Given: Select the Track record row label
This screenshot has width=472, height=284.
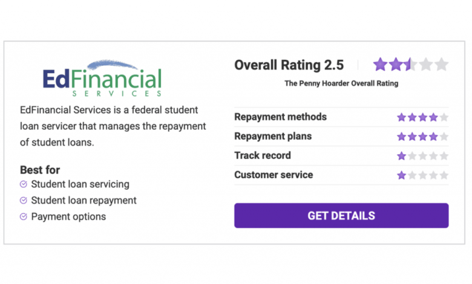Looking at the screenshot, I should [263, 155].
